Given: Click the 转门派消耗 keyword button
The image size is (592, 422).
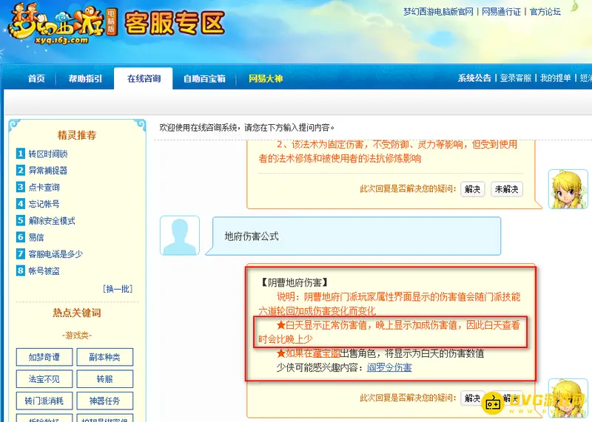Looking at the screenshot, I should pyautogui.click(x=44, y=401).
